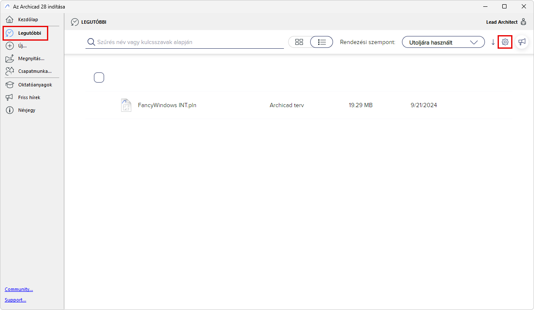Click the Oktatóanyagok graduation cap icon
Viewport: 534px width, 310px height.
click(10, 85)
